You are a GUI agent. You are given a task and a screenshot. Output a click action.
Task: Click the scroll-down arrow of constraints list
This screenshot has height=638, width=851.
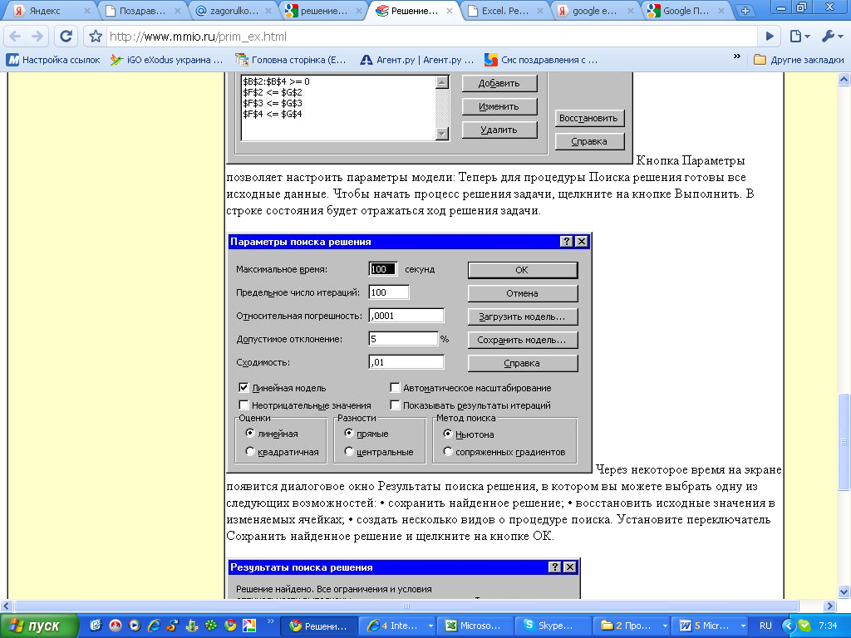(x=442, y=134)
